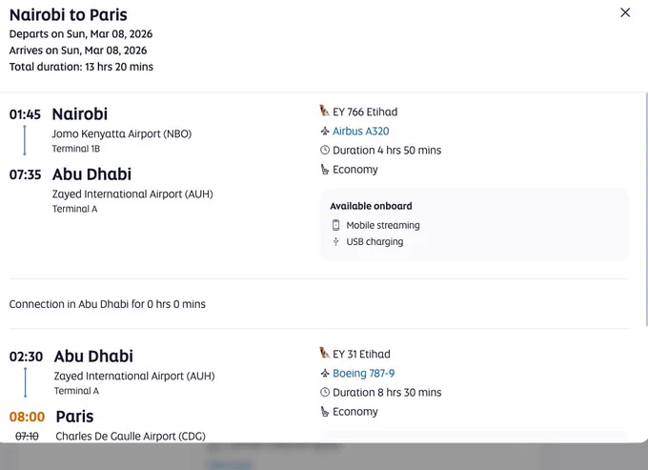The height and width of the screenshot is (470, 648).
Task: Click the Nairobi to Paris title
Action: pyautogui.click(x=69, y=15)
